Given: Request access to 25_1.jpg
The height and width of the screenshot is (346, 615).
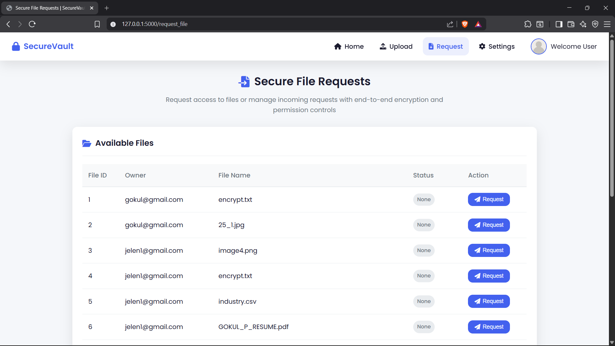Looking at the screenshot, I should pos(488,225).
